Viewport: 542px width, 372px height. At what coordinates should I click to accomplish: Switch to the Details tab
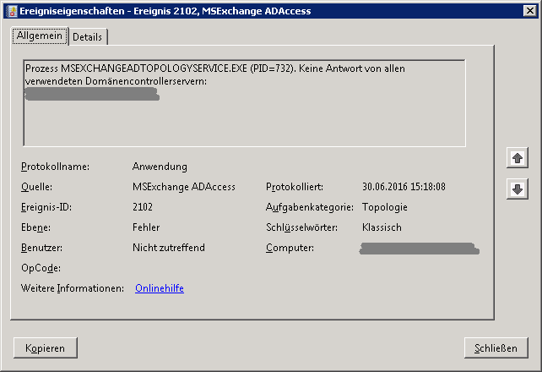[x=88, y=36]
